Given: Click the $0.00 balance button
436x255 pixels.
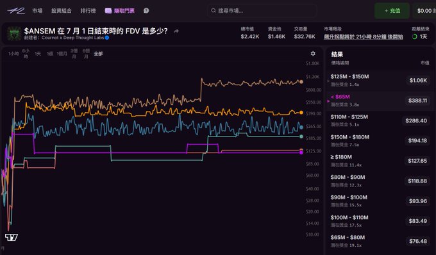Looking at the screenshot, I should (424, 10).
